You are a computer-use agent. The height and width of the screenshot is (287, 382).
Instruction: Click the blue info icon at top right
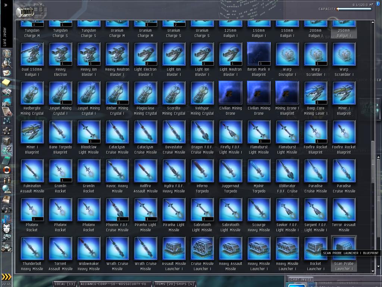click(378, 3)
